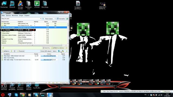
Task: Click the Запустить button in the tray notification
Action: coord(167,91)
